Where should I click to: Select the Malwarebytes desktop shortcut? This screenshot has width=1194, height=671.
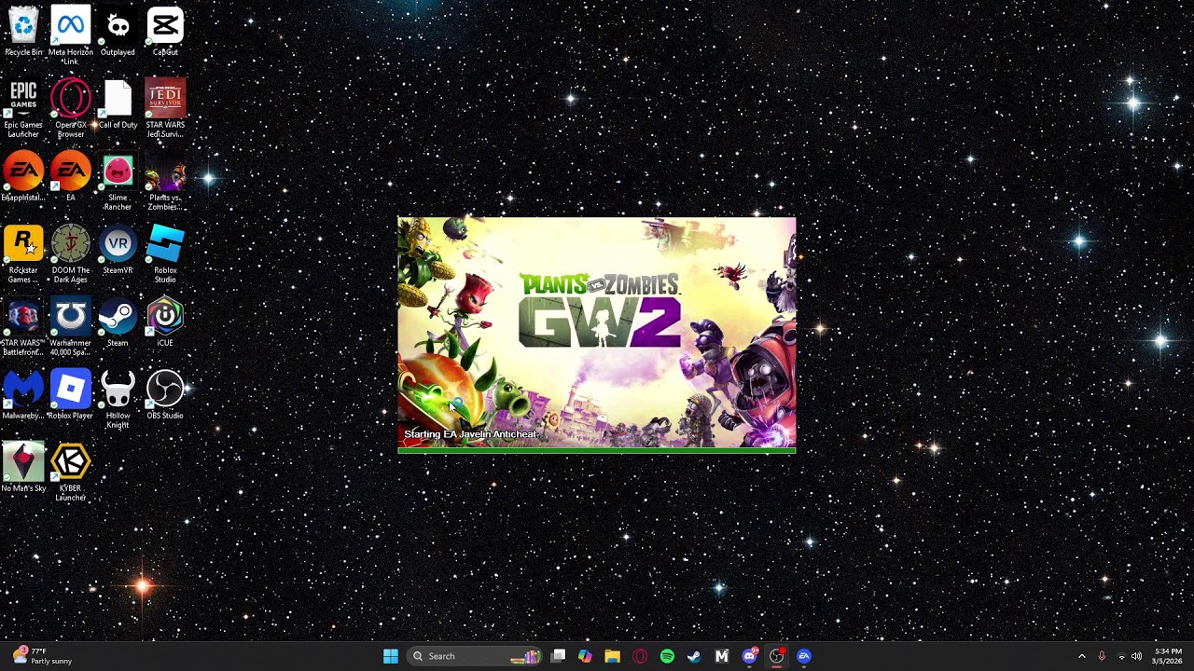coord(23,395)
